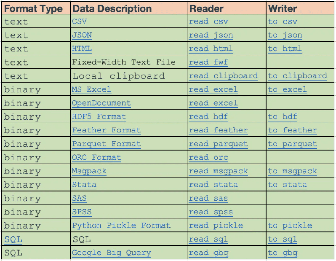Open the Python Pickle Format link
This screenshot has width=336, height=261.
point(121,225)
